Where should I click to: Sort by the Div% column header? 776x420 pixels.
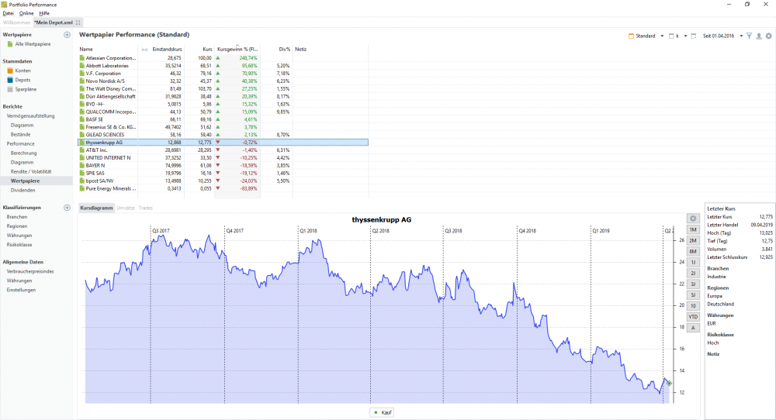coord(284,50)
